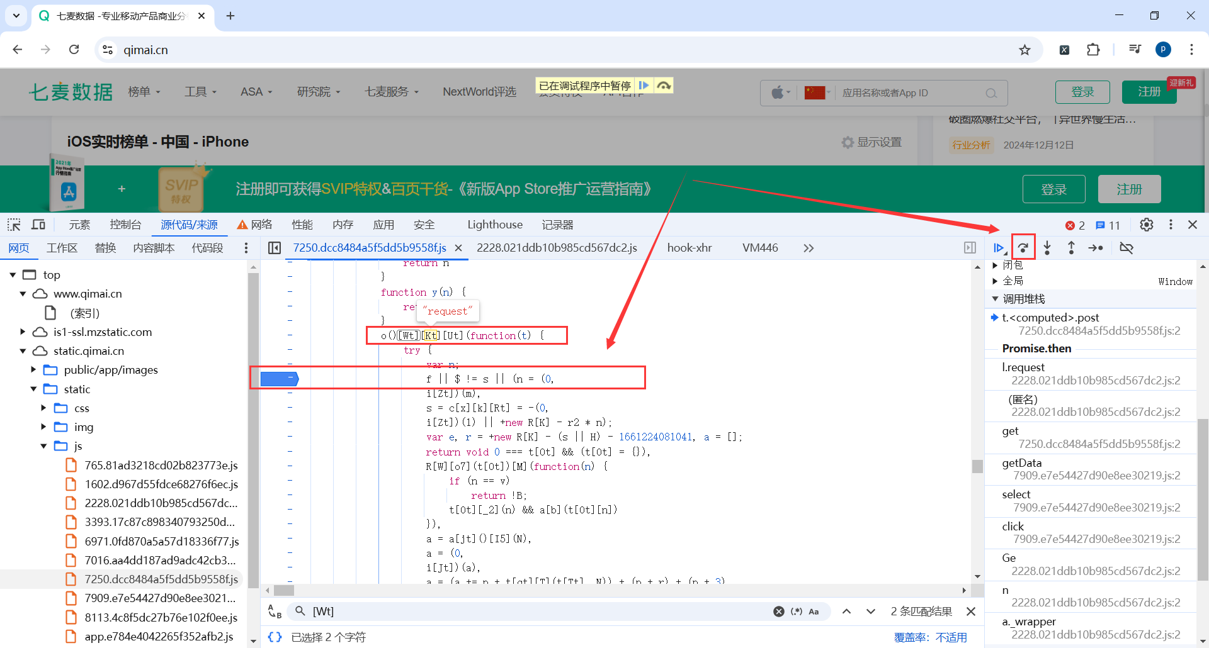The width and height of the screenshot is (1209, 648).
Task: Open Chrome media controls icon
Action: click(x=1135, y=50)
